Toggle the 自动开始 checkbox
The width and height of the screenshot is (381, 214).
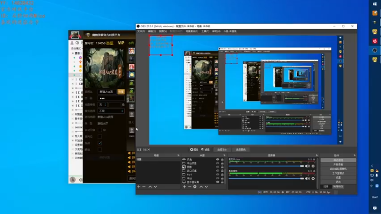coord(100,130)
